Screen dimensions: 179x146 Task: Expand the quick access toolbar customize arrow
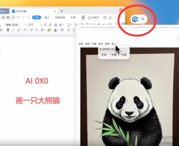(x=28, y=17)
